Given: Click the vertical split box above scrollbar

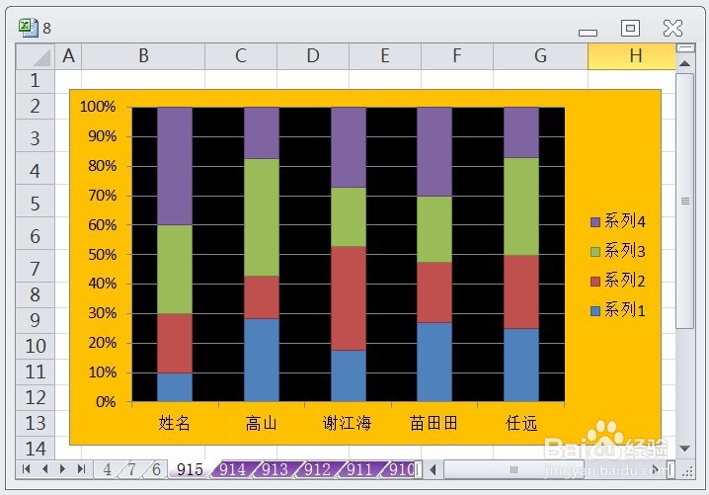Looking at the screenshot, I should coord(685,48).
